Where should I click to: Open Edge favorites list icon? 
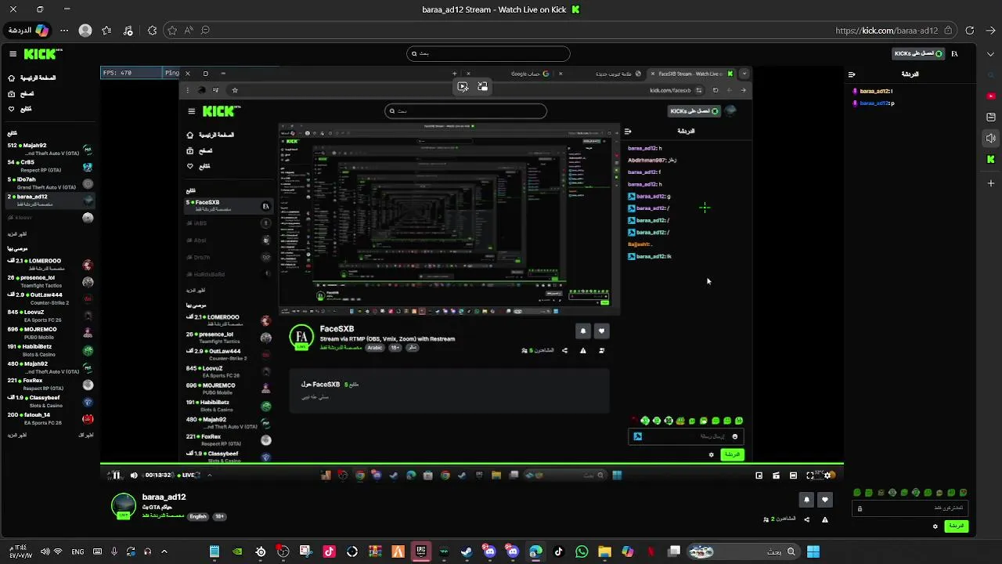[107, 31]
